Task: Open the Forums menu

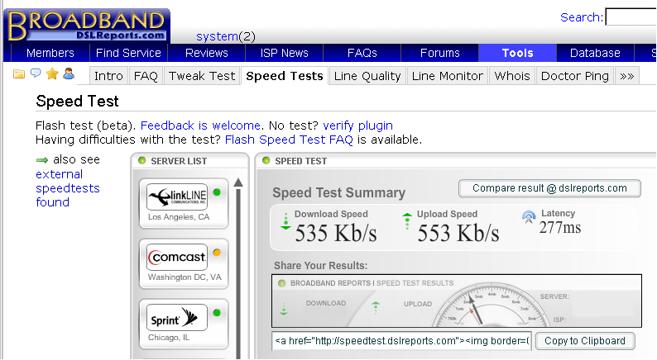Action: point(440,53)
